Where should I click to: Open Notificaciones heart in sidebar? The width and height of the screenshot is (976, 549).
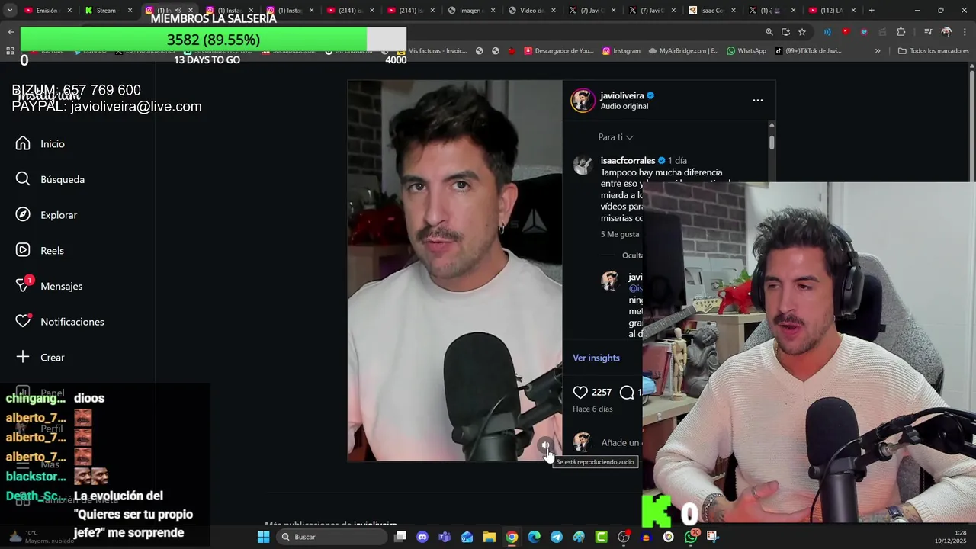[23, 321]
